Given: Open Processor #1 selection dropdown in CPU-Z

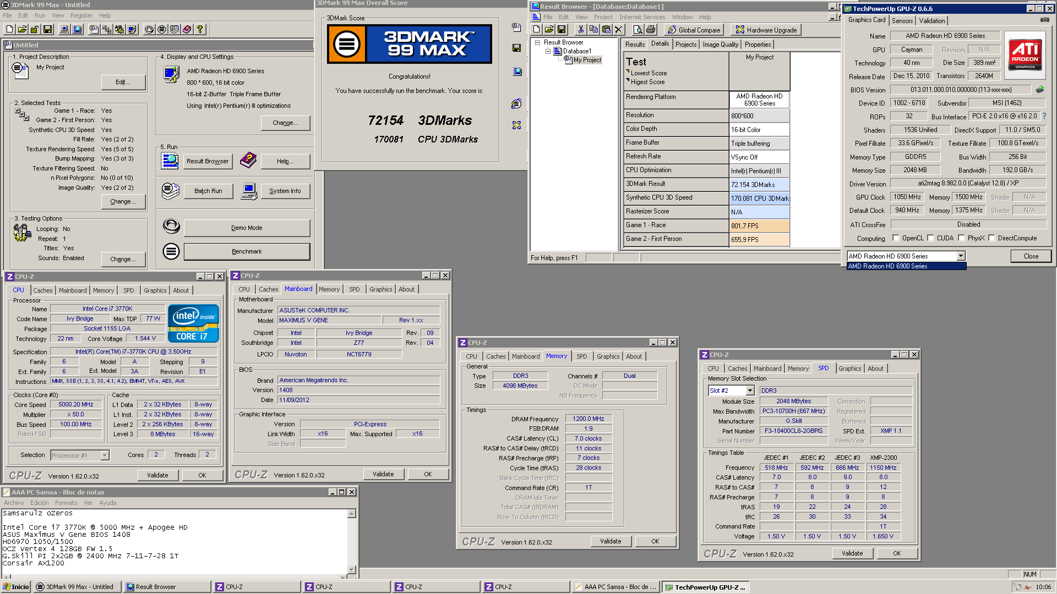Looking at the screenshot, I should (105, 455).
